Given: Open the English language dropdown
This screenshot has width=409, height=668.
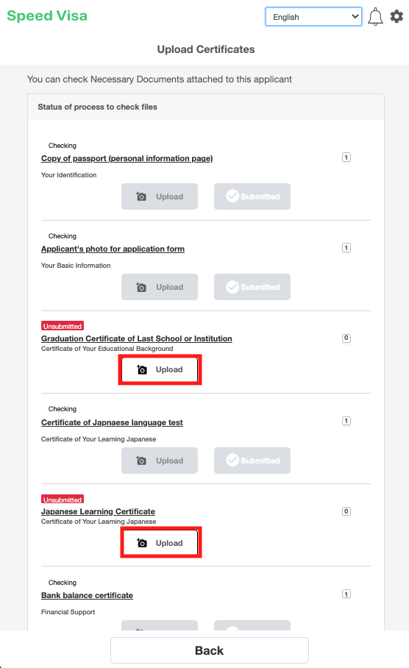Looking at the screenshot, I should pos(313,17).
